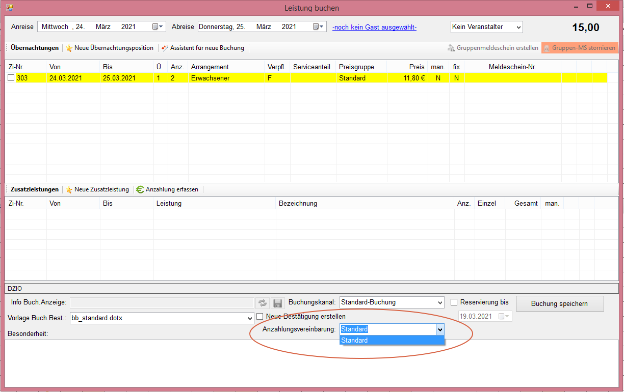This screenshot has width=624, height=392.
Task: Open the Anreise calendar picker icon
Action: [x=156, y=26]
